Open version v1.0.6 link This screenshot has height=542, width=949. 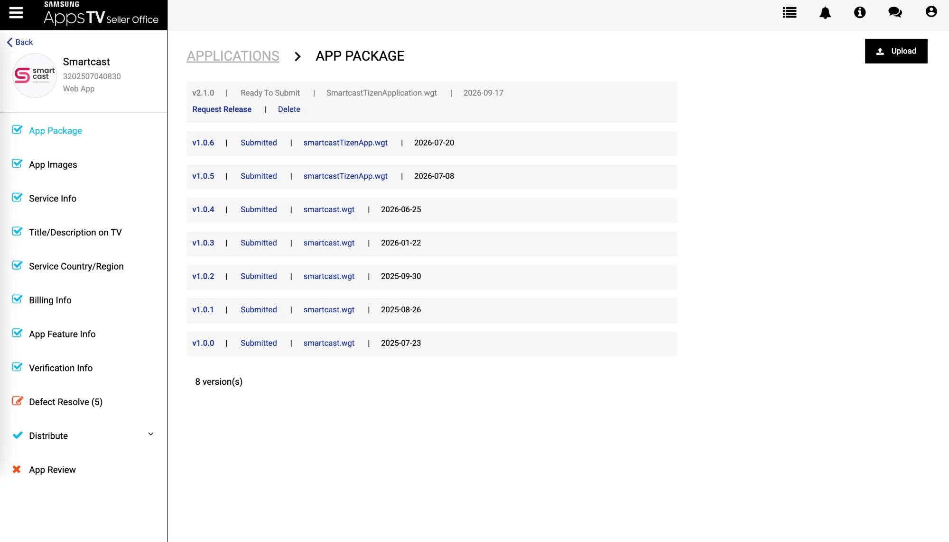pyautogui.click(x=203, y=143)
